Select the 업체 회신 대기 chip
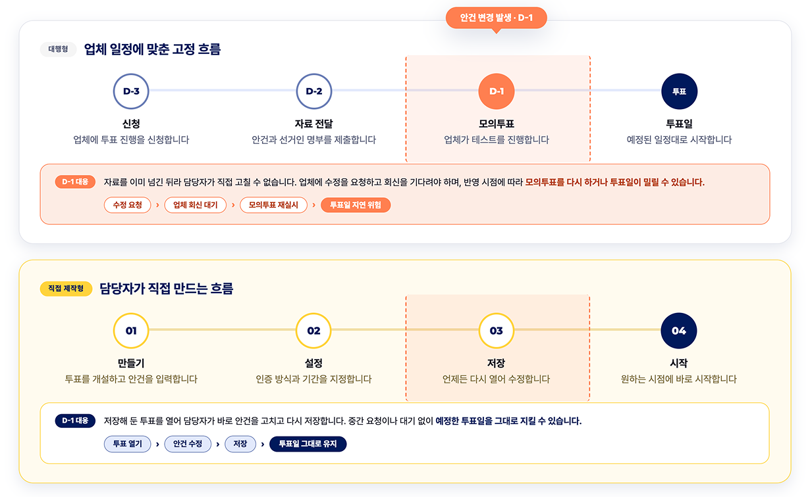Image resolution: width=810 pixels, height=497 pixels. [x=196, y=205]
